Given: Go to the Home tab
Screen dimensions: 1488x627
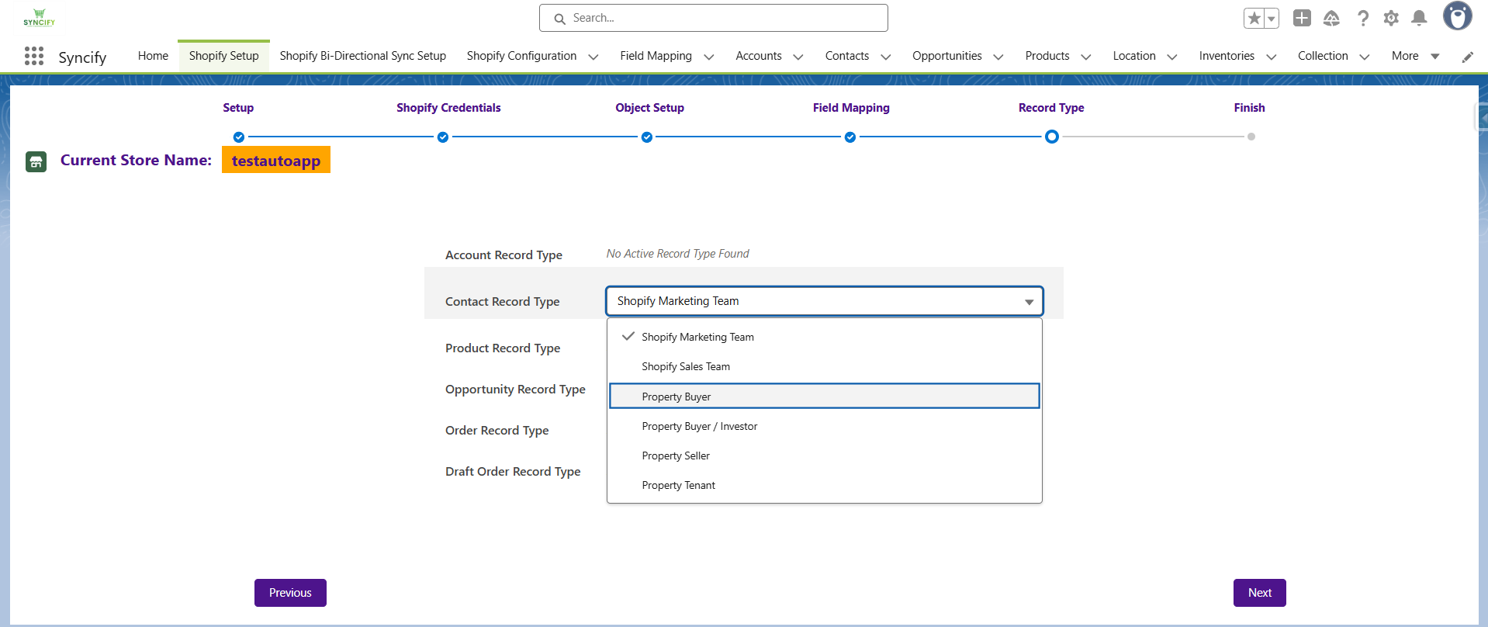Looking at the screenshot, I should [153, 56].
